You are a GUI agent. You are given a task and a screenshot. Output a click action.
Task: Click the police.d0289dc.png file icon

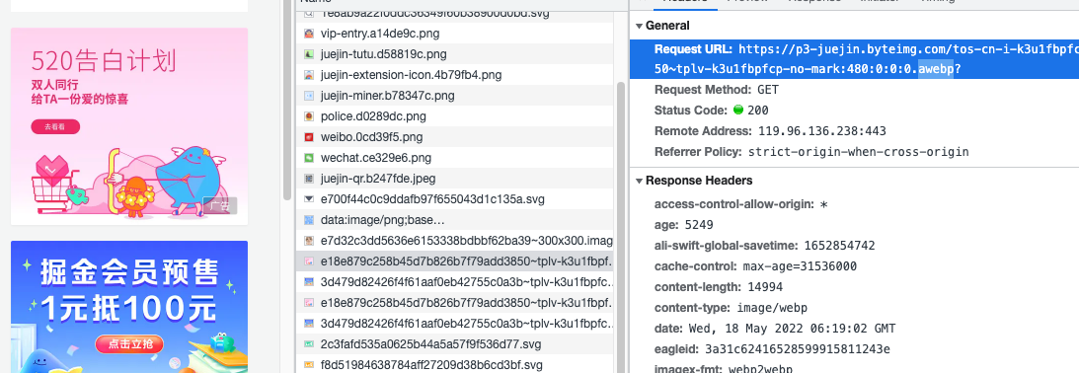tap(309, 116)
